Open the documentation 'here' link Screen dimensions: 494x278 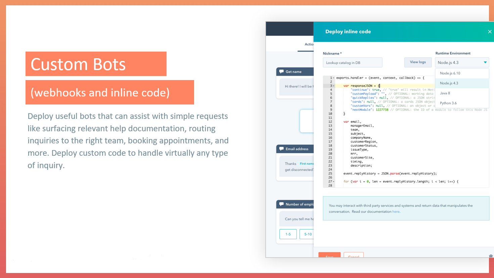click(396, 212)
